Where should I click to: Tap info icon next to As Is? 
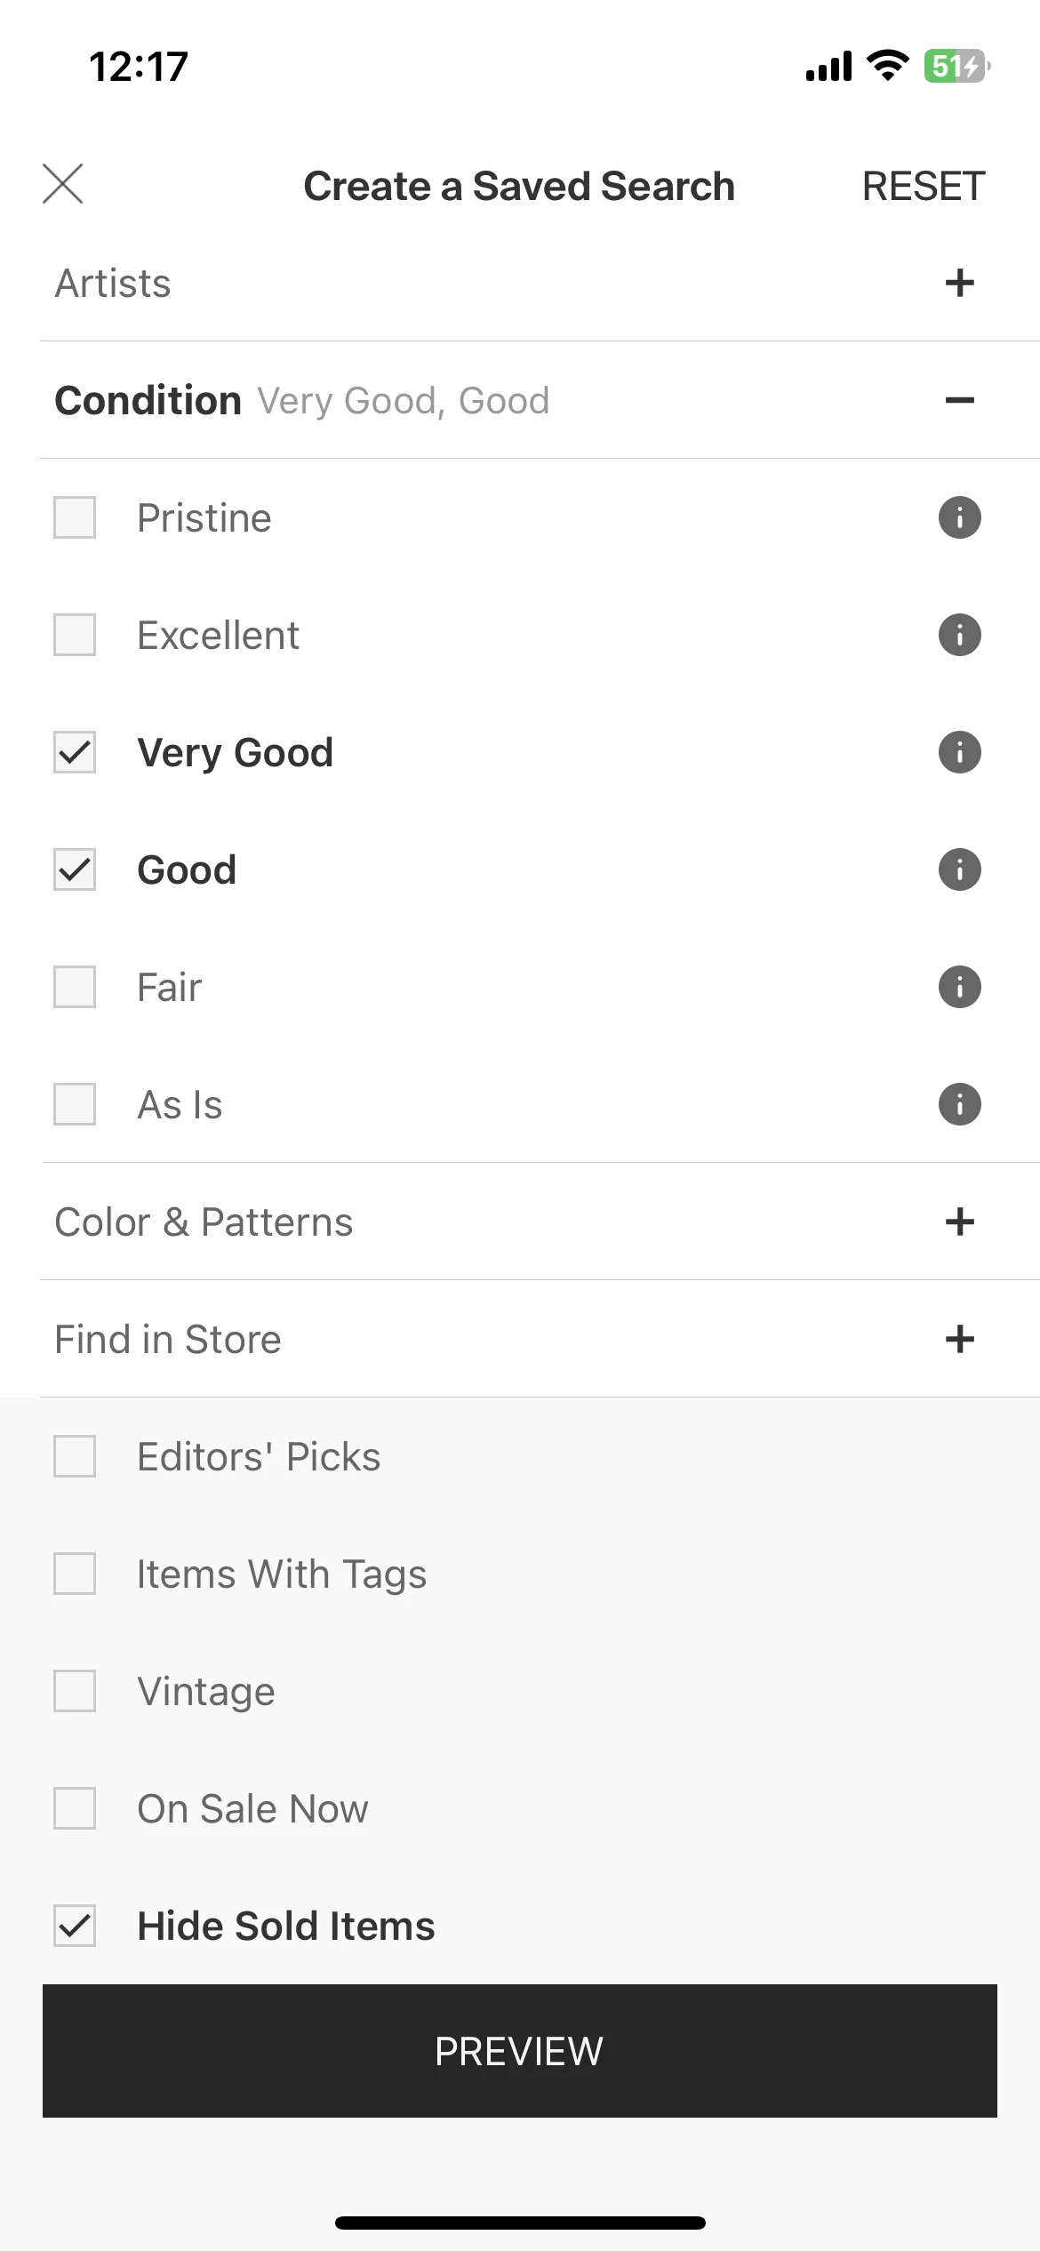tap(959, 1104)
